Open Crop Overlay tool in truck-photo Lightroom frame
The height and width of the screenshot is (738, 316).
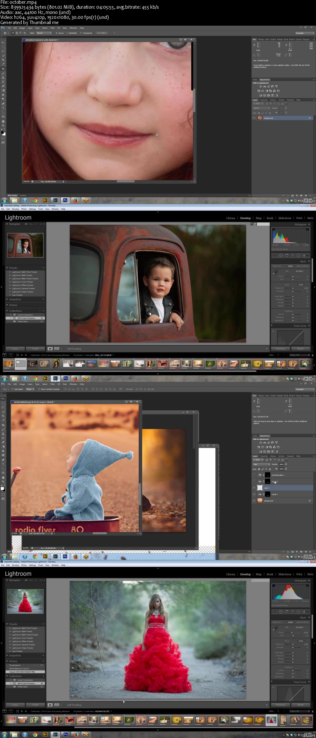[x=274, y=255]
